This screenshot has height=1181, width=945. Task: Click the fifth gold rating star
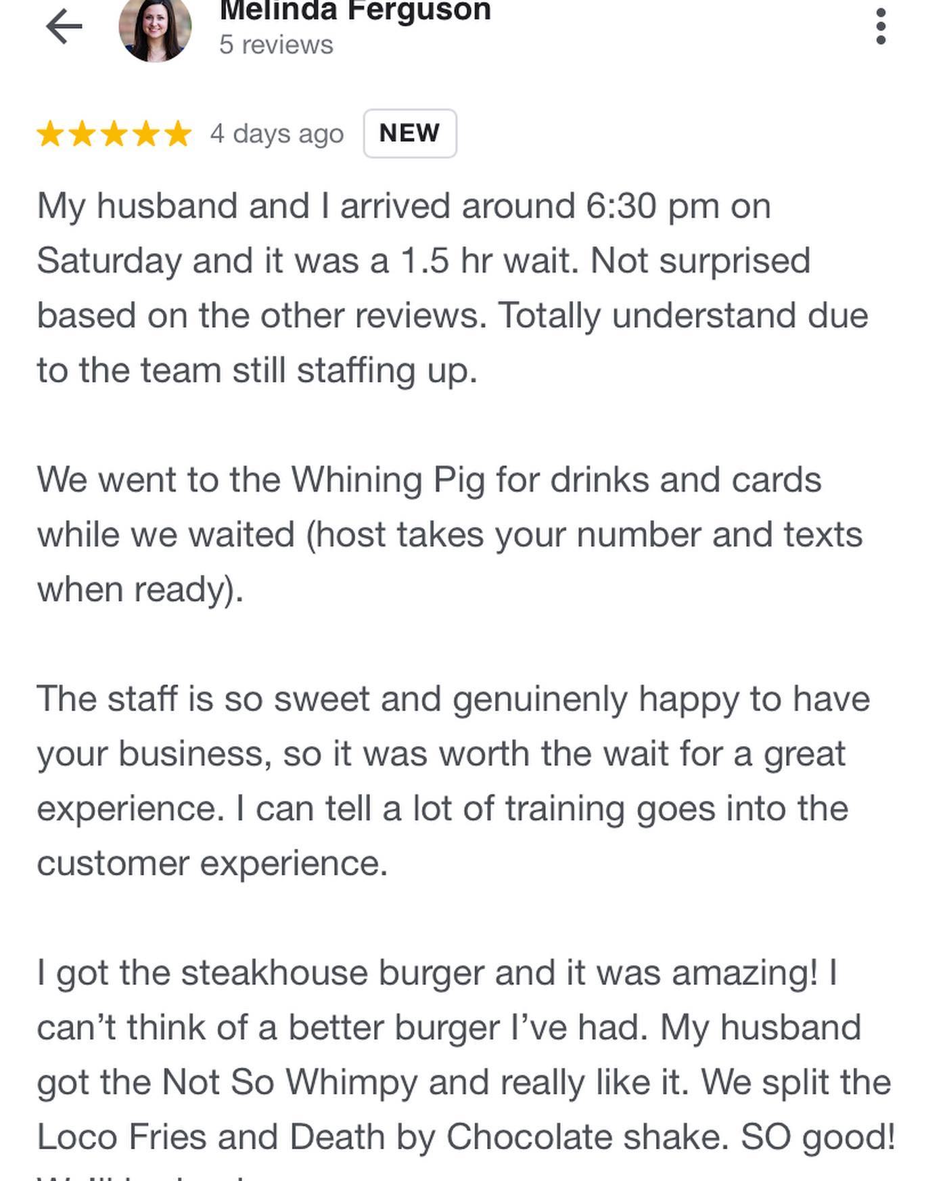[177, 134]
